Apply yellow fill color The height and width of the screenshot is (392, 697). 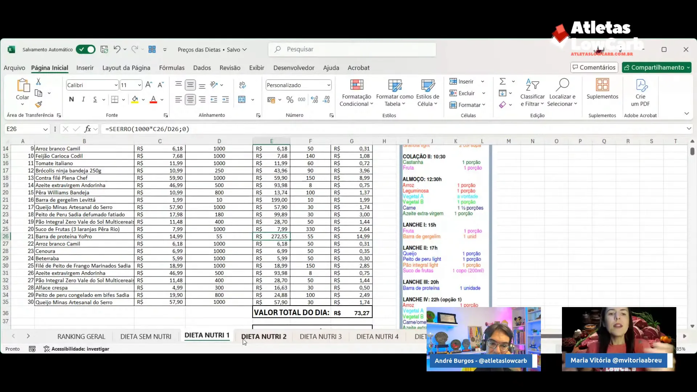[135, 99]
